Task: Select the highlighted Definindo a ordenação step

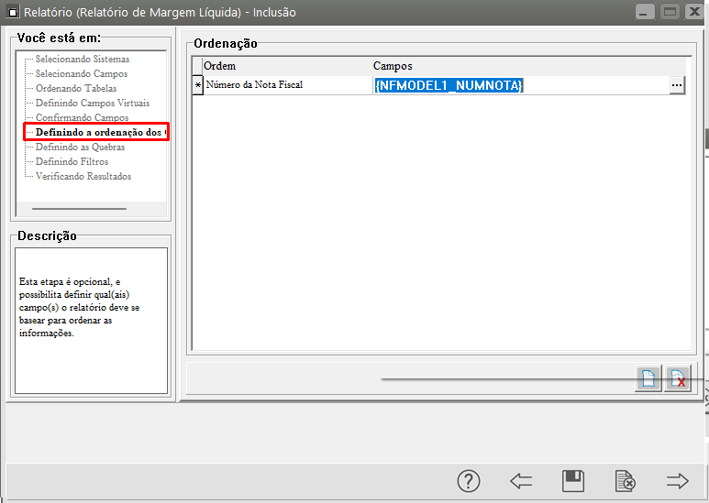Action: pyautogui.click(x=97, y=133)
